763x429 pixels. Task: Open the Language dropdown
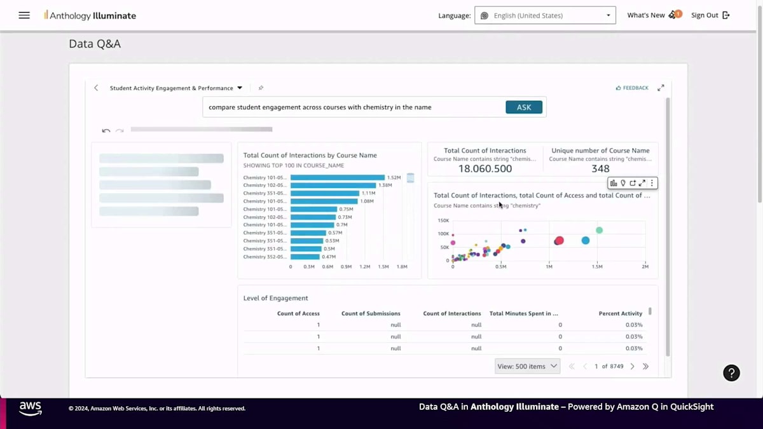click(545, 15)
